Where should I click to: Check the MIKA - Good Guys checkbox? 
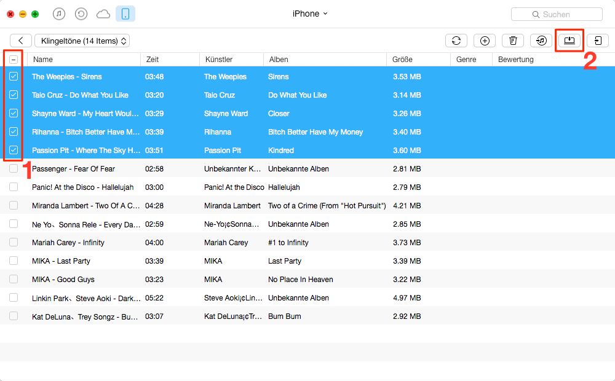pos(14,279)
